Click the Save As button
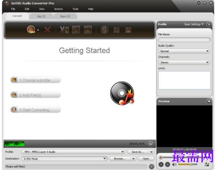Viewport: 222px width, 170px height. point(138,152)
